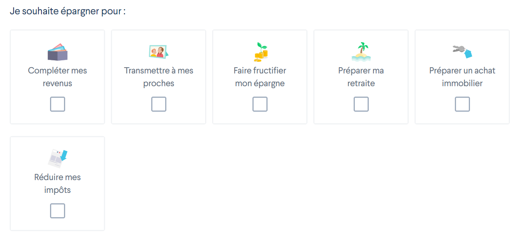The width and height of the screenshot is (520, 240).
Task: Click the 'Transmettre à mes proches' label text
Action: click(159, 77)
